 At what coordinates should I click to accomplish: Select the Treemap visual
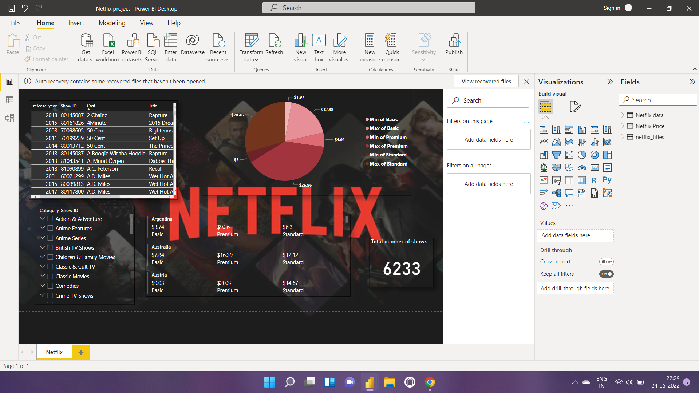click(608, 155)
